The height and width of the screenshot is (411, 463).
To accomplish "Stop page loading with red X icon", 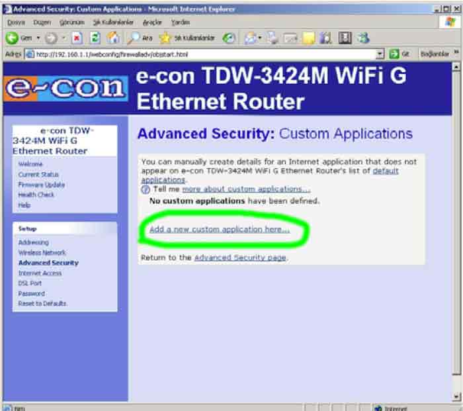I will click(x=77, y=38).
